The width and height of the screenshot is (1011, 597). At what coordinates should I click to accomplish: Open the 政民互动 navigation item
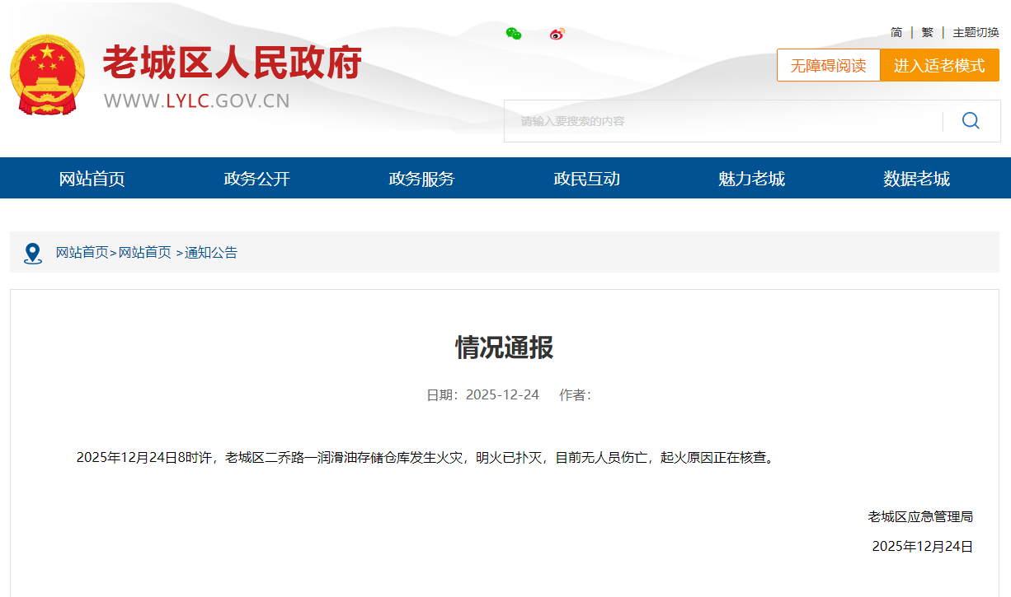pyautogui.click(x=586, y=179)
